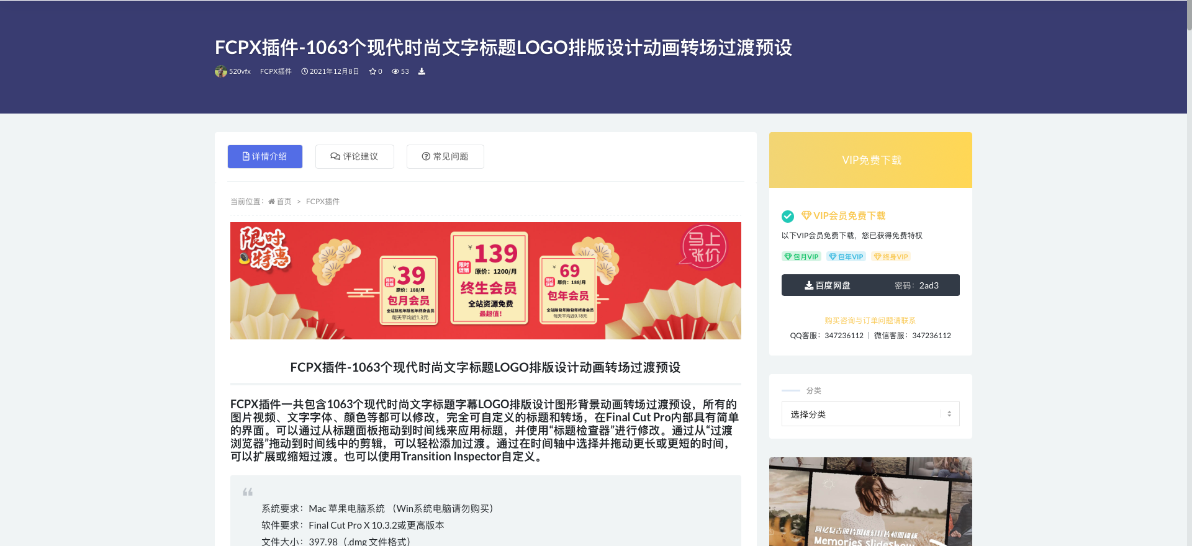Click the green checkmark badge icon
The image size is (1192, 546).
click(x=788, y=216)
